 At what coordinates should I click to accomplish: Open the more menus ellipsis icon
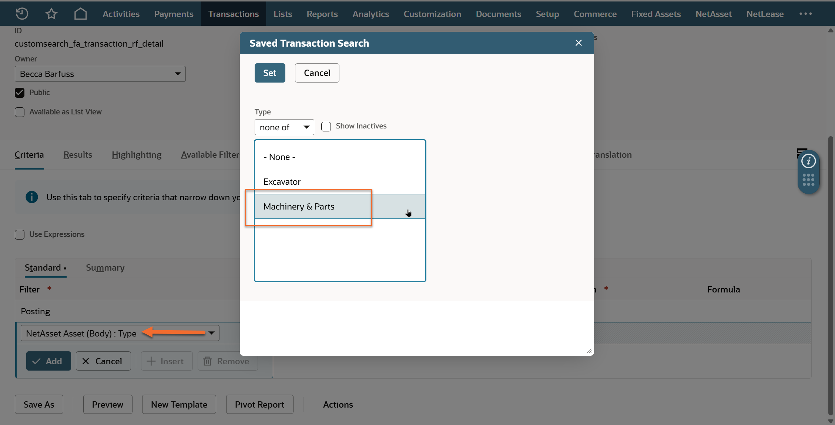tap(805, 14)
